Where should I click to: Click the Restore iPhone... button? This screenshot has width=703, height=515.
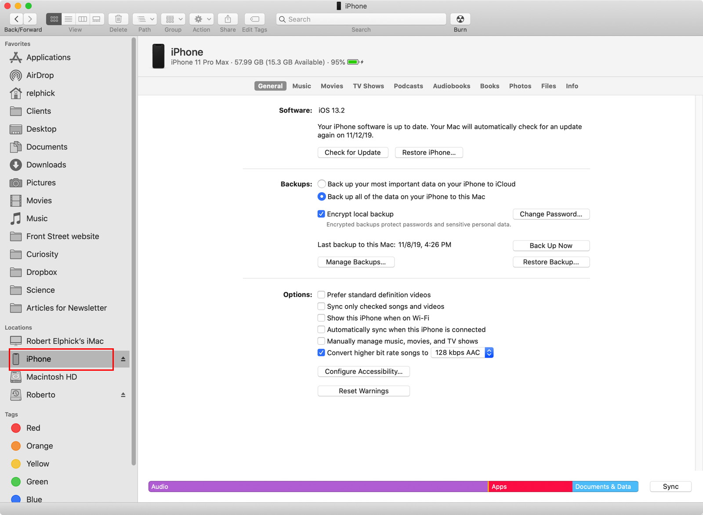pos(429,153)
